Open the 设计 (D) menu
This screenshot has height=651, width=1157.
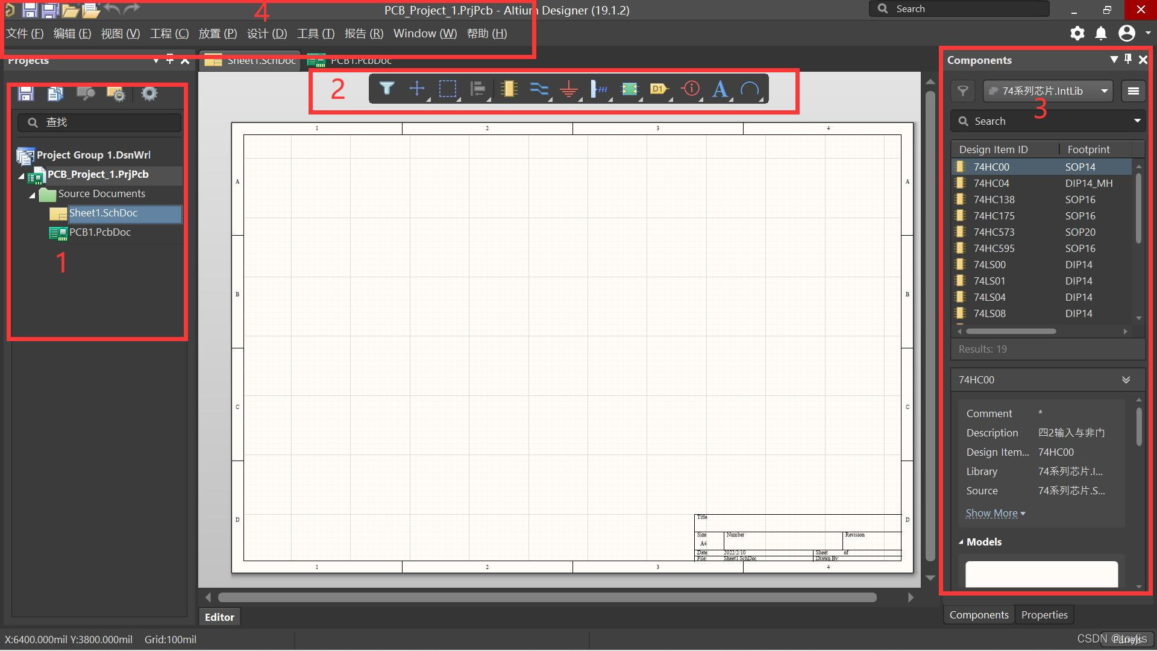coord(266,34)
